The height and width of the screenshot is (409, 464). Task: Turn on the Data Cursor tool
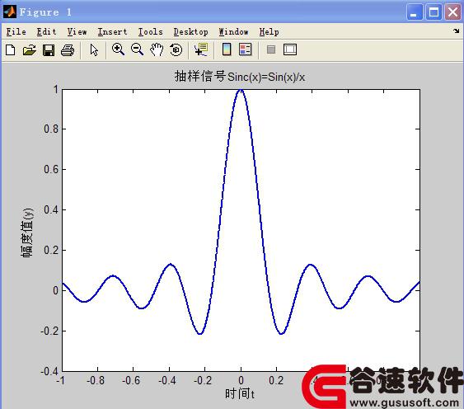point(201,49)
